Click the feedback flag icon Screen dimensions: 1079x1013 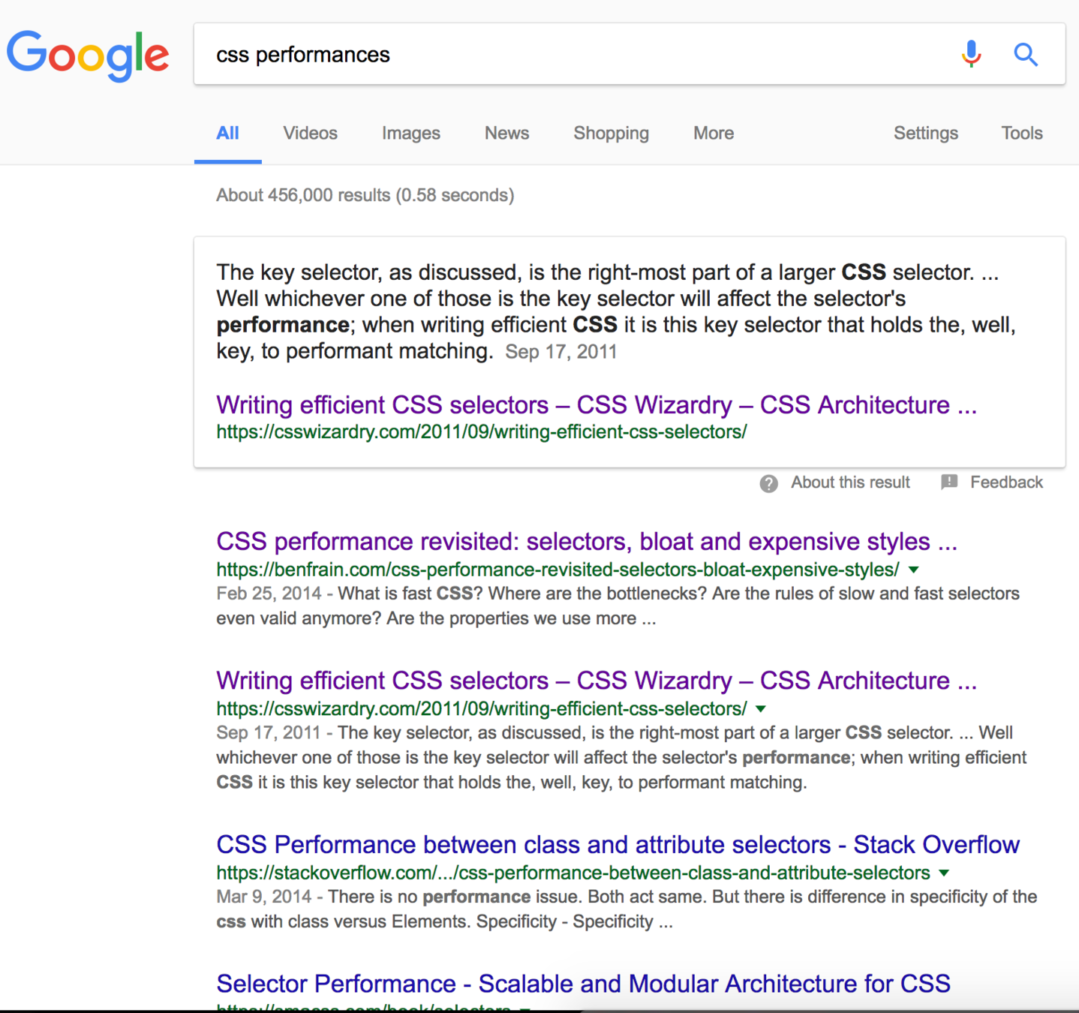949,482
